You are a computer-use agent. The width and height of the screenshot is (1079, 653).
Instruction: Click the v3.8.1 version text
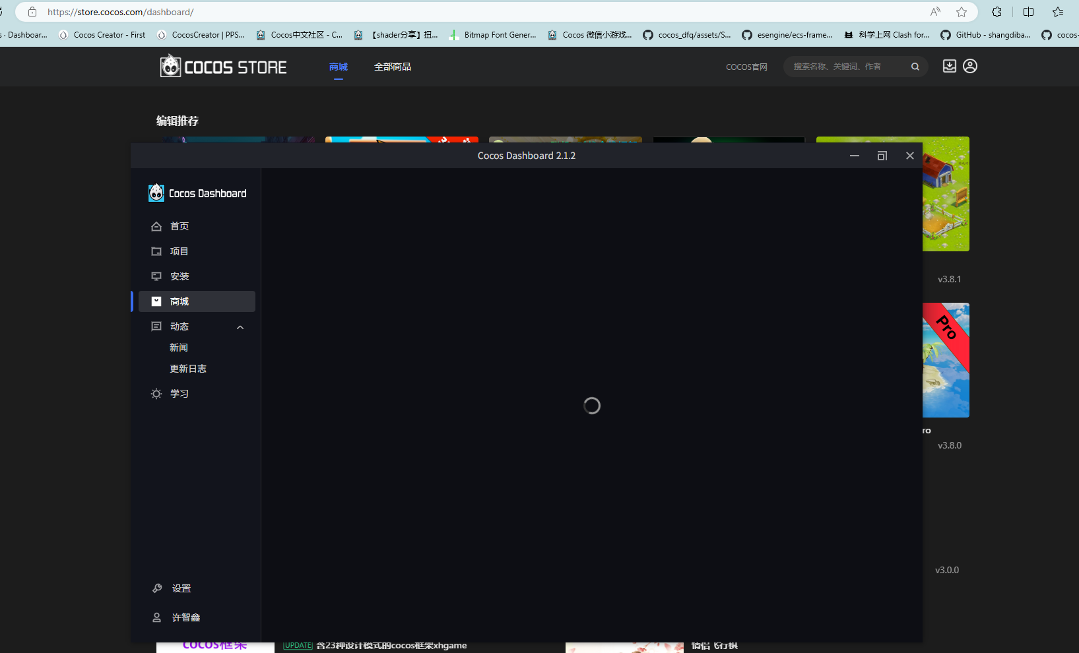[950, 279]
